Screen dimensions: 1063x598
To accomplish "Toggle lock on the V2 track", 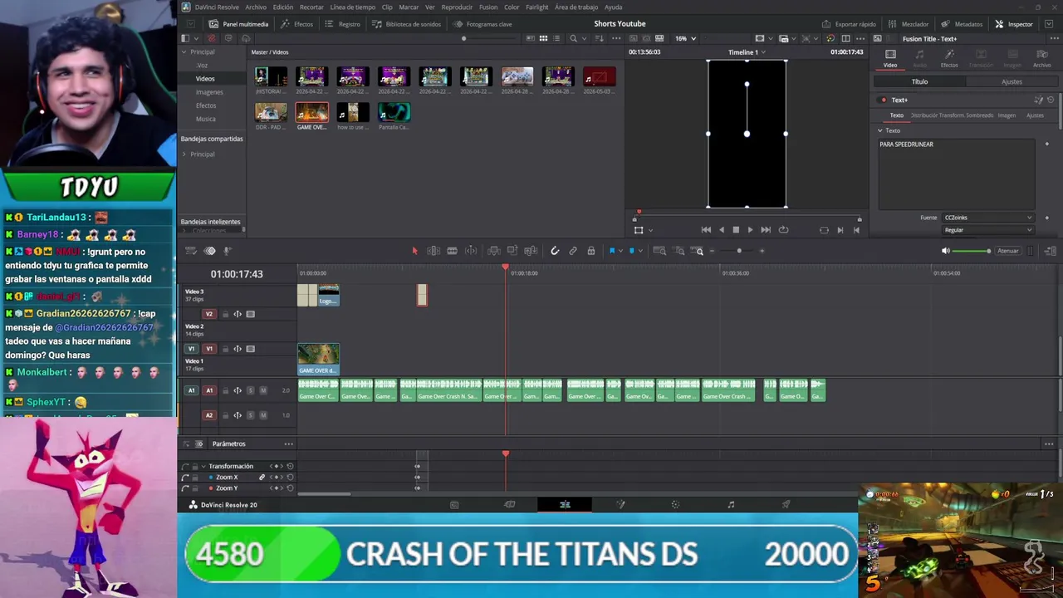I will [x=224, y=314].
